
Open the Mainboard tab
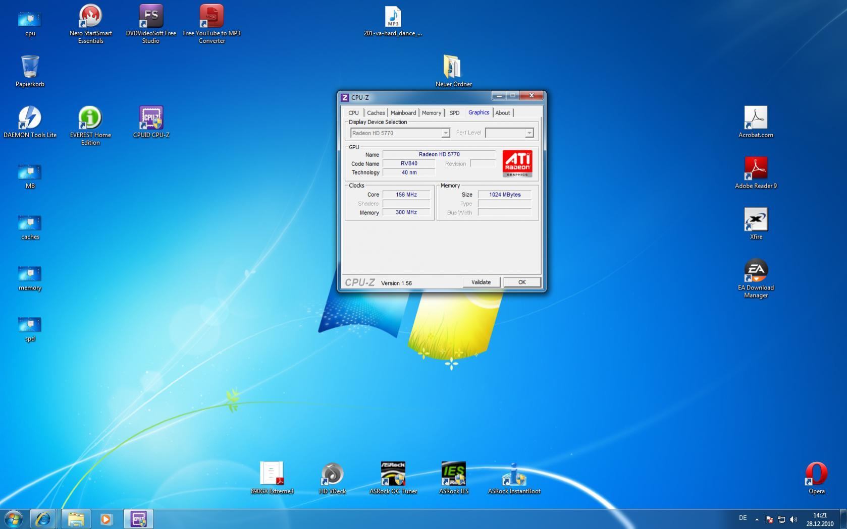tap(403, 113)
